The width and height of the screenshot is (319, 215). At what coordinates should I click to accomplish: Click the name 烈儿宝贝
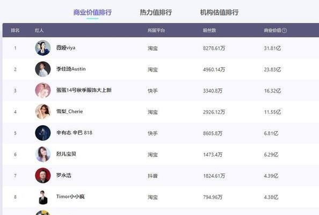66,154
